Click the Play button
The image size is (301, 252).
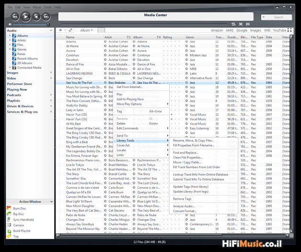coord(25,17)
